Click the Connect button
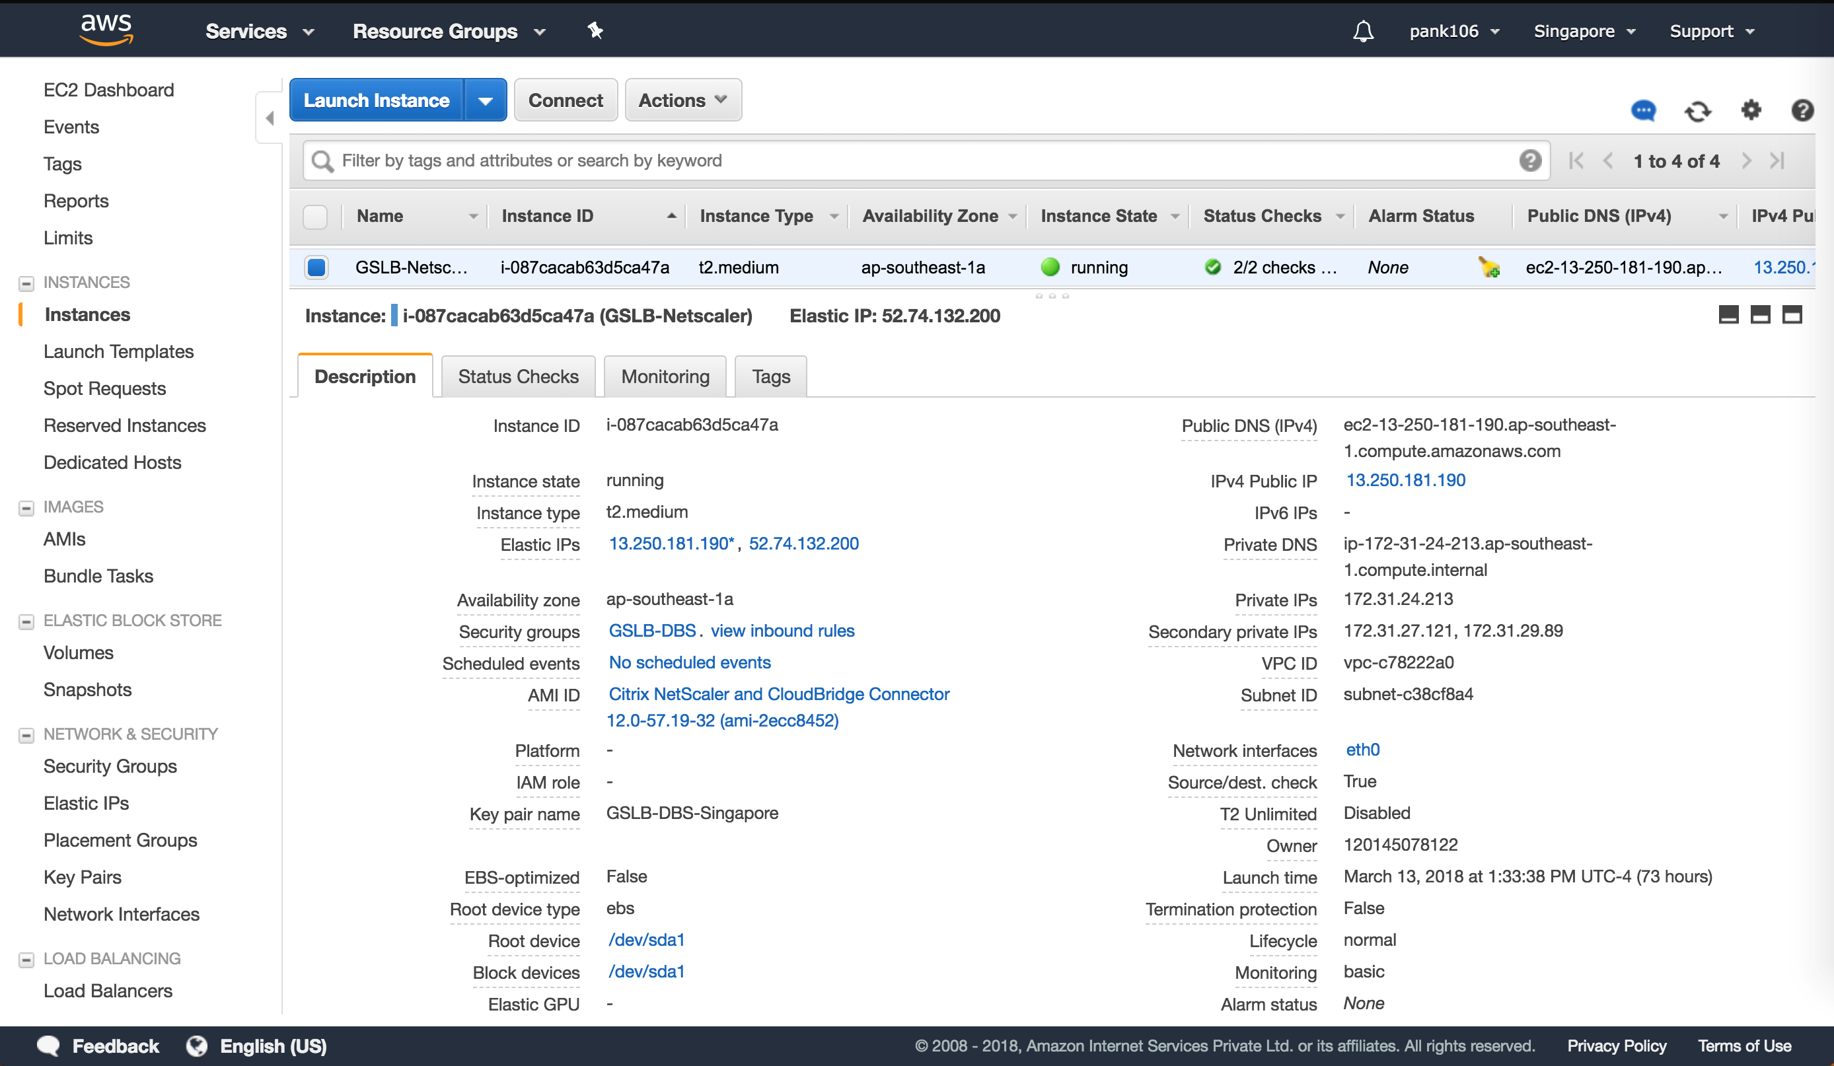Viewport: 1834px width, 1066px height. [x=565, y=100]
